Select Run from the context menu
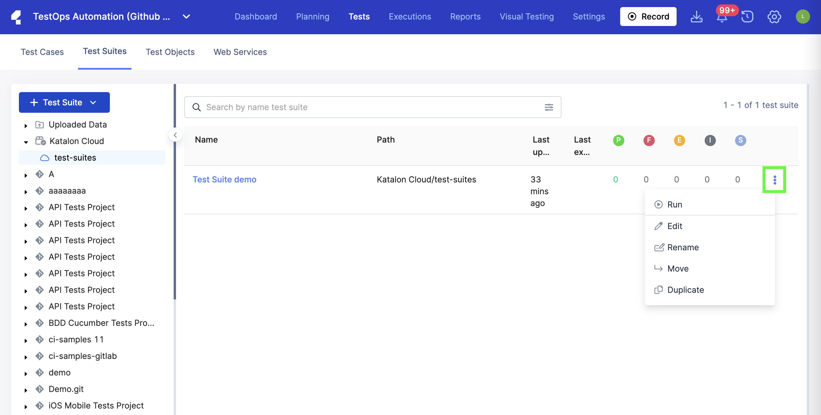Screen dimensions: 821x415 point(709,205)
